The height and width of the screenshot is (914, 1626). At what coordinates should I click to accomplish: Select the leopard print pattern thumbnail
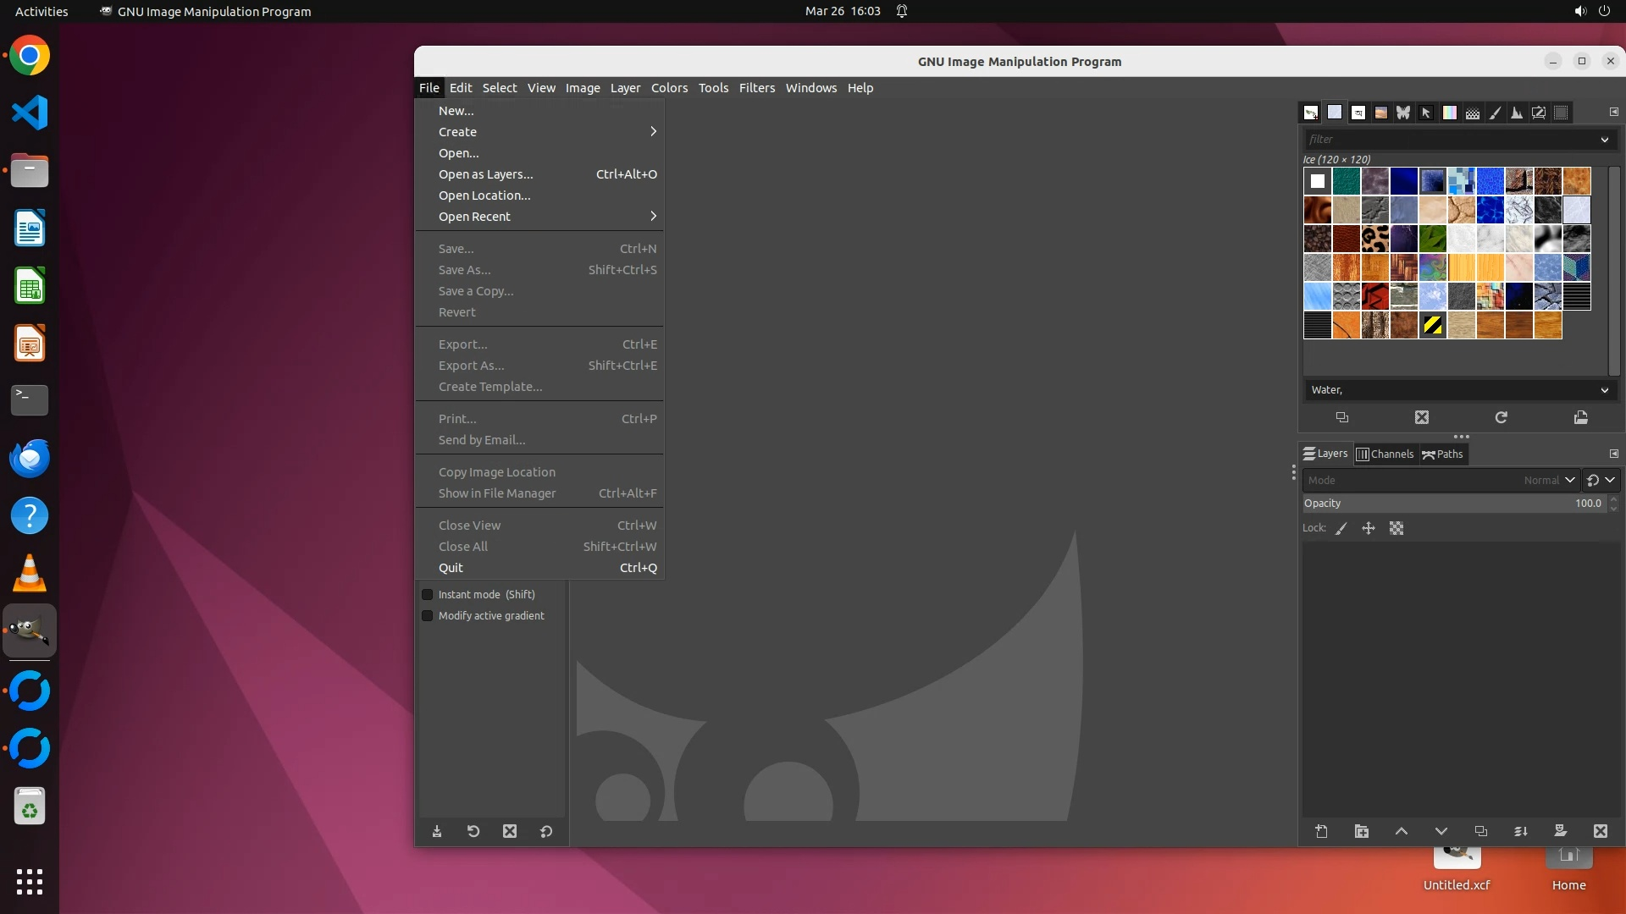pyautogui.click(x=1374, y=239)
